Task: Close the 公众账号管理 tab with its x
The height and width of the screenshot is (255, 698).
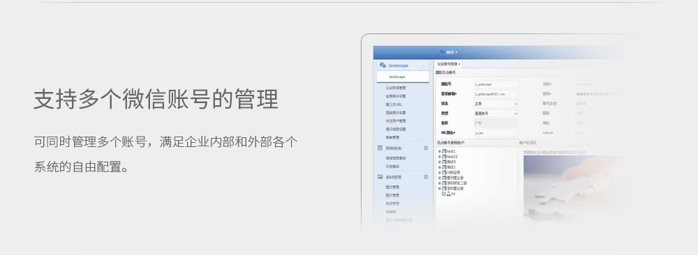Action: 459,64
